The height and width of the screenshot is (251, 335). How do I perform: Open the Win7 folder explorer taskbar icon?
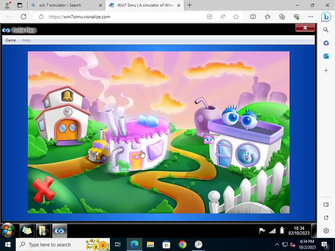click(44, 231)
